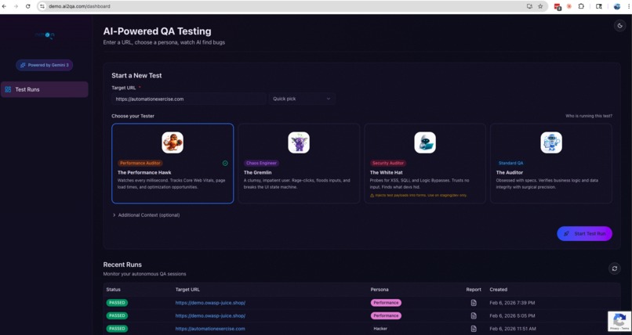Click Performance persona tag on 5:05 PM run
Screen dimensions: 632x335
pos(386,315)
